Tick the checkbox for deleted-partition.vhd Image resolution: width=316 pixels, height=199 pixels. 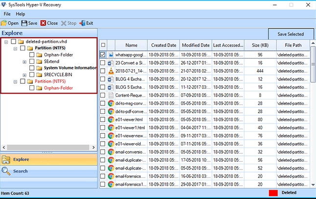(13, 42)
